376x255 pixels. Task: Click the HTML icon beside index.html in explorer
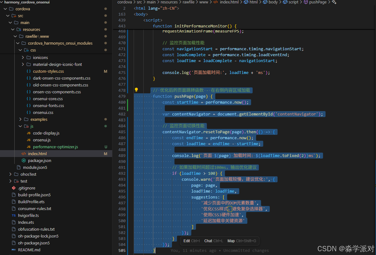(23, 154)
